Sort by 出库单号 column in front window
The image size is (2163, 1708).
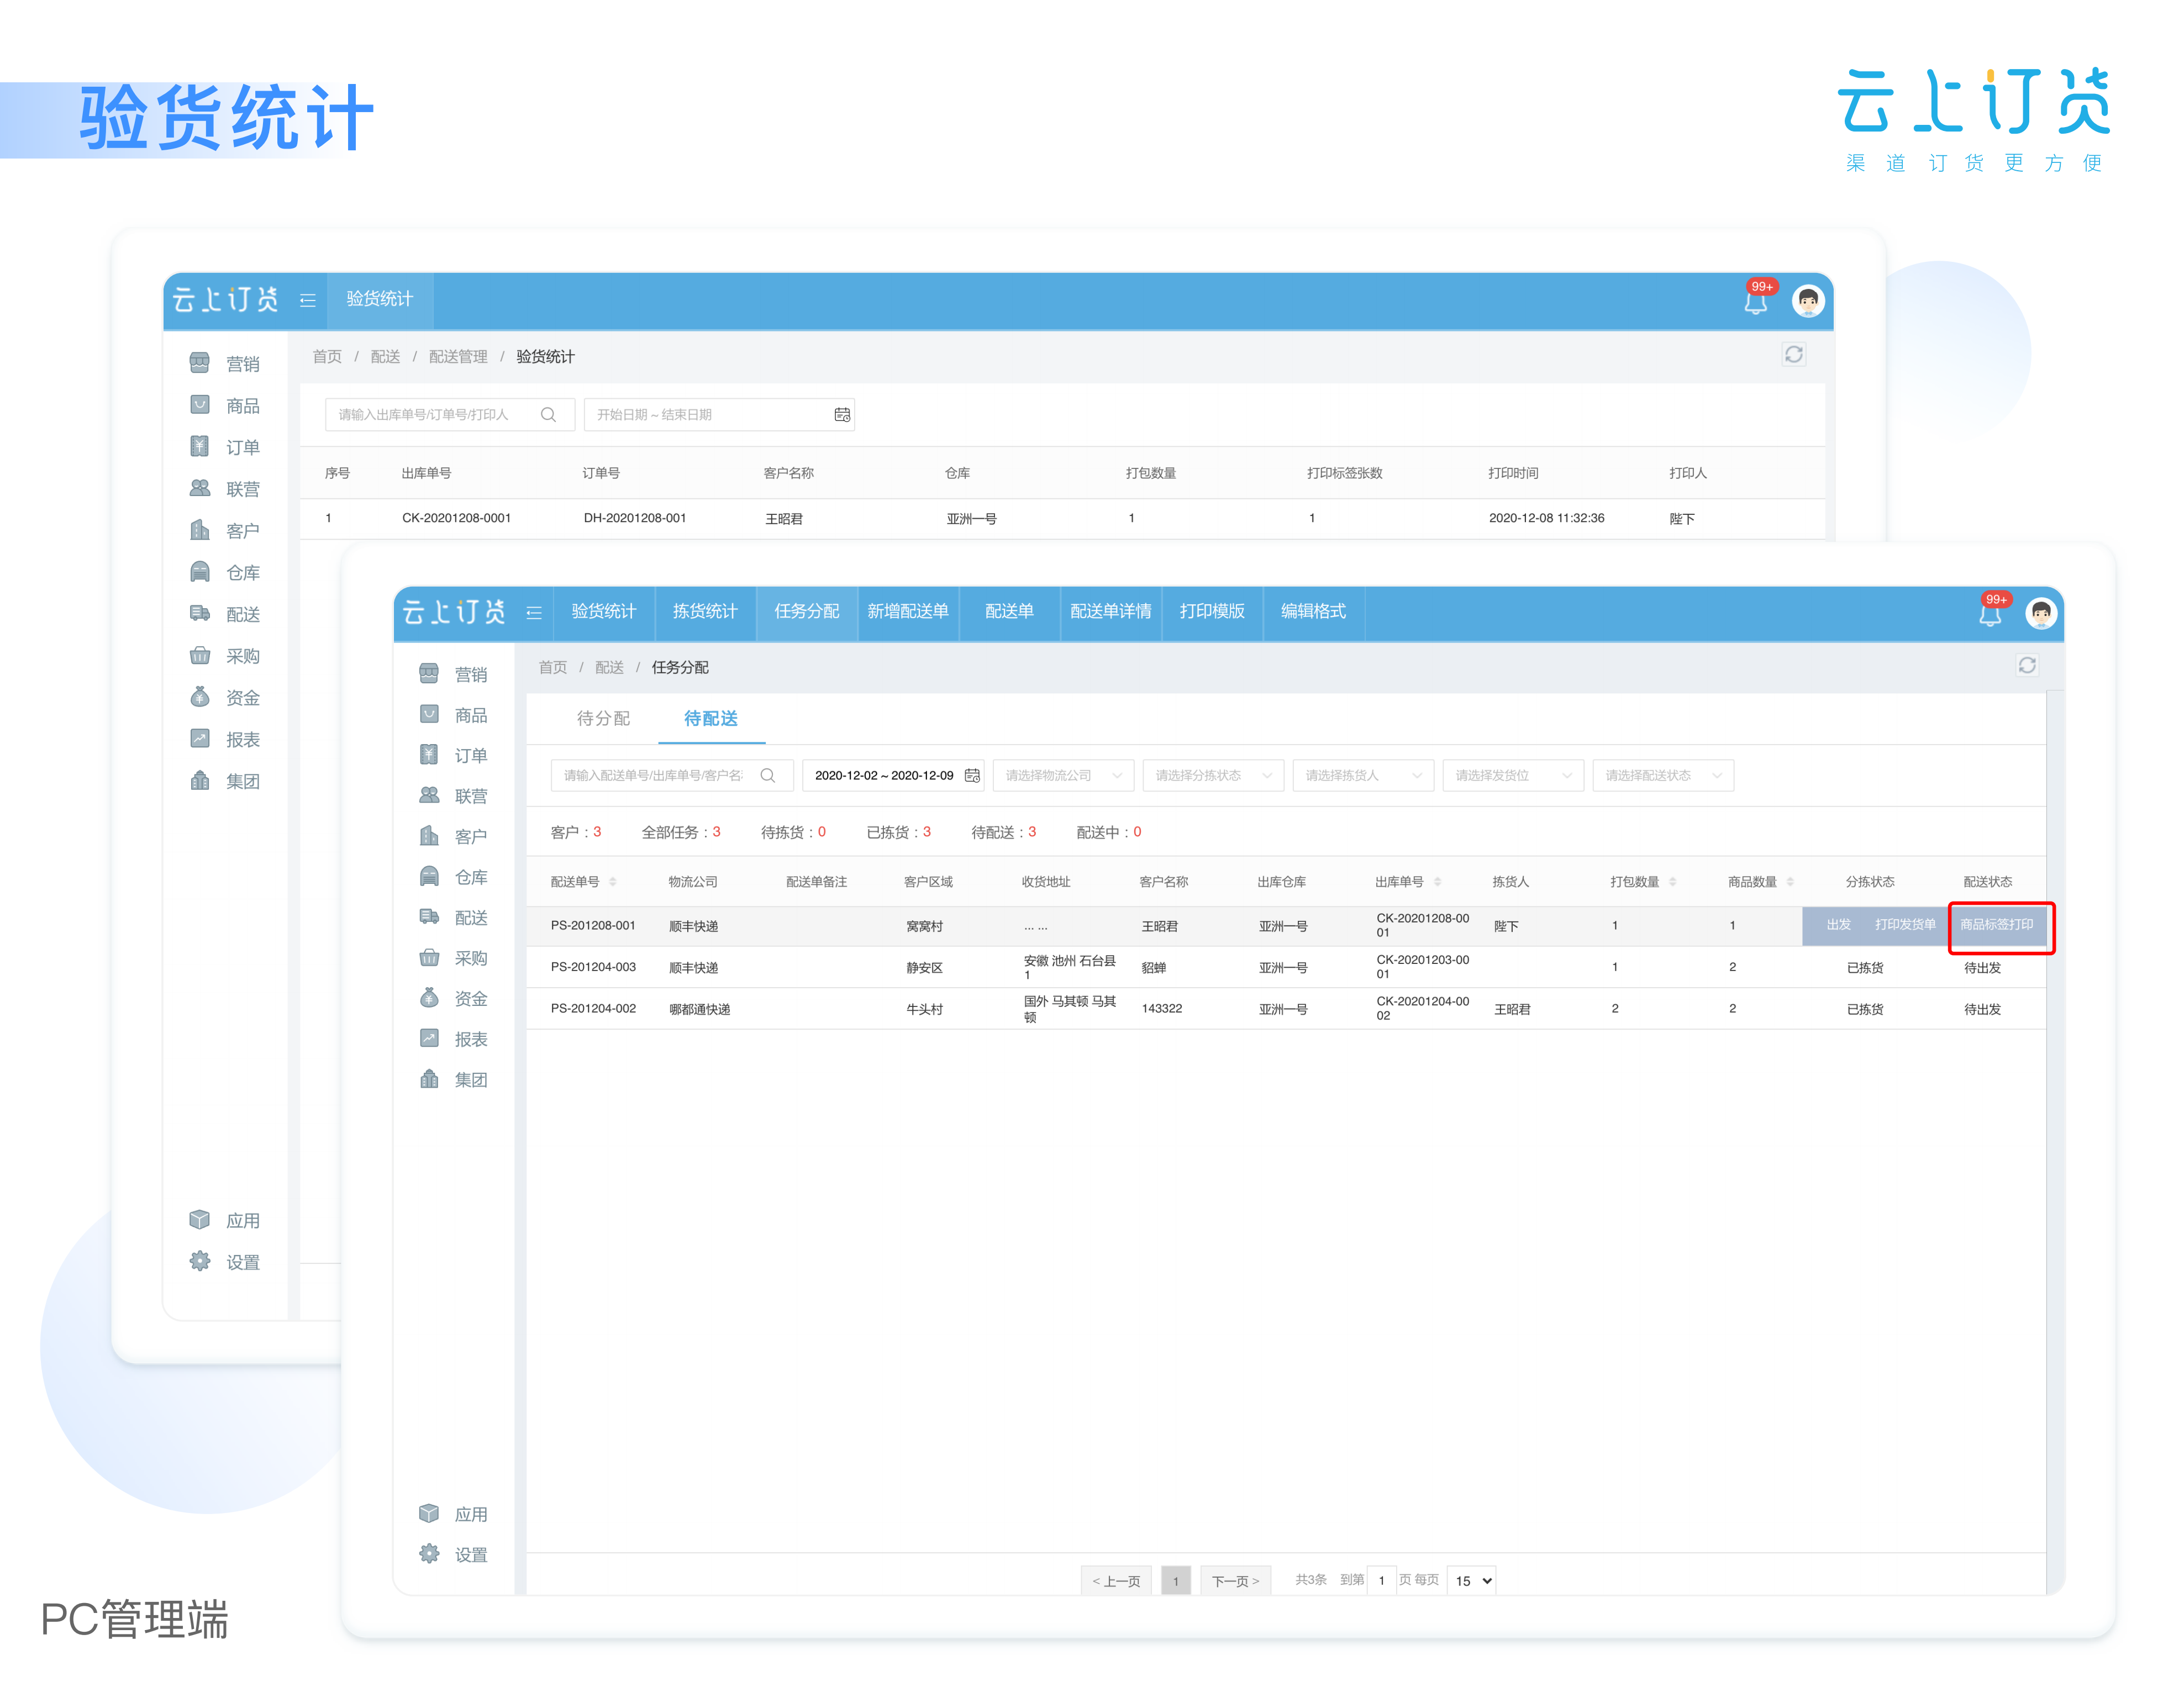[1437, 881]
